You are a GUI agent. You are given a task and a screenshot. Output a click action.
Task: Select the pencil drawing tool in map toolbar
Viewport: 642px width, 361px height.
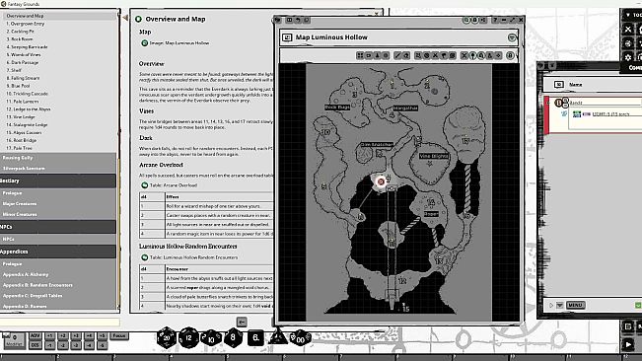397,55
